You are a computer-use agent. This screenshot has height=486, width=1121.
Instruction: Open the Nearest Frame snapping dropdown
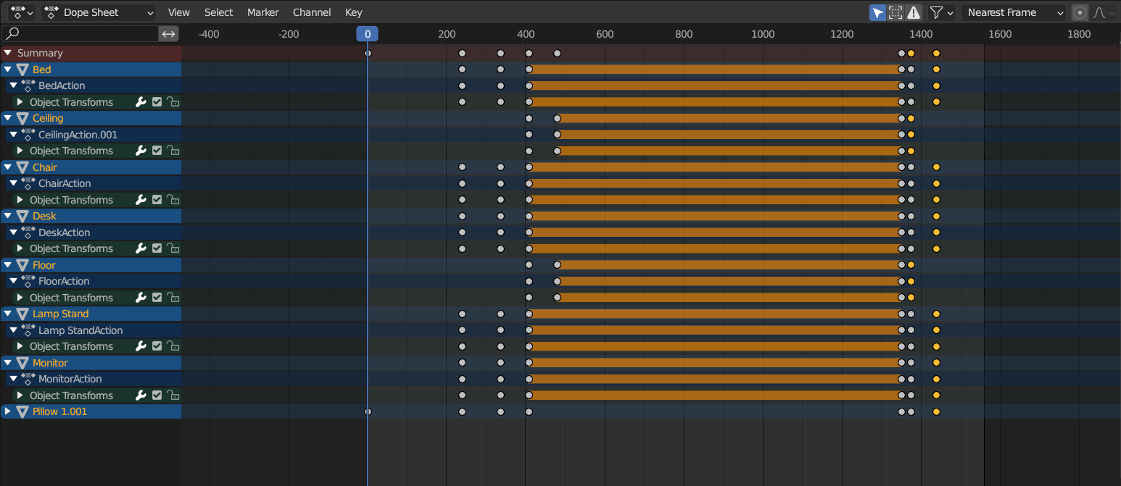(x=1013, y=12)
